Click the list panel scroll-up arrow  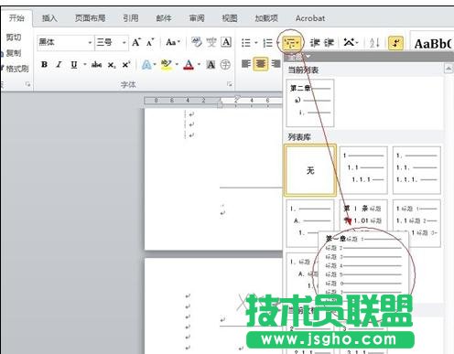coord(449,69)
